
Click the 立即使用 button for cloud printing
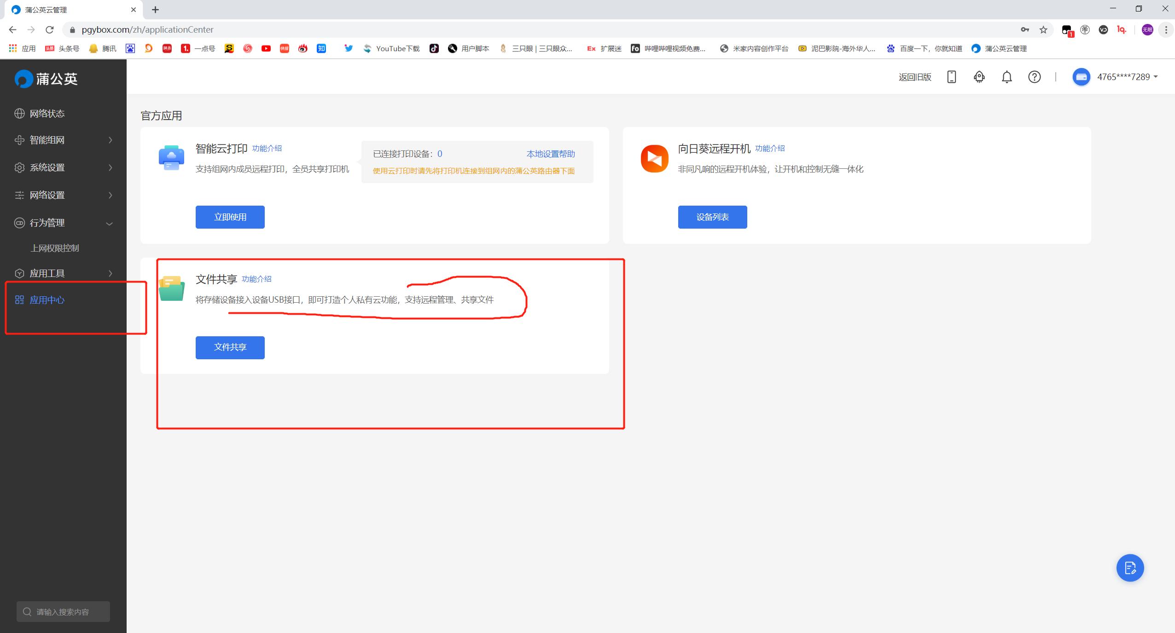pyautogui.click(x=230, y=217)
